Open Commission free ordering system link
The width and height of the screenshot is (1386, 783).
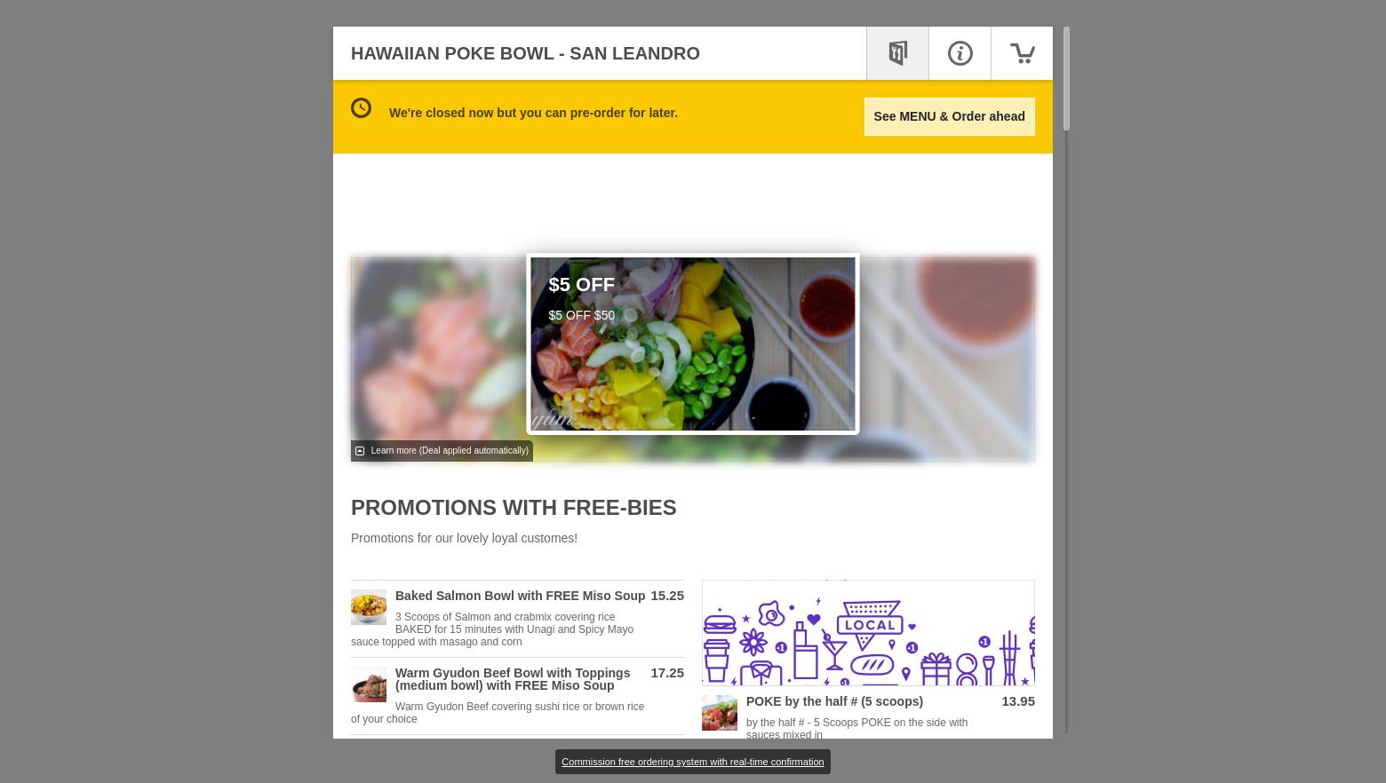[x=693, y=762]
